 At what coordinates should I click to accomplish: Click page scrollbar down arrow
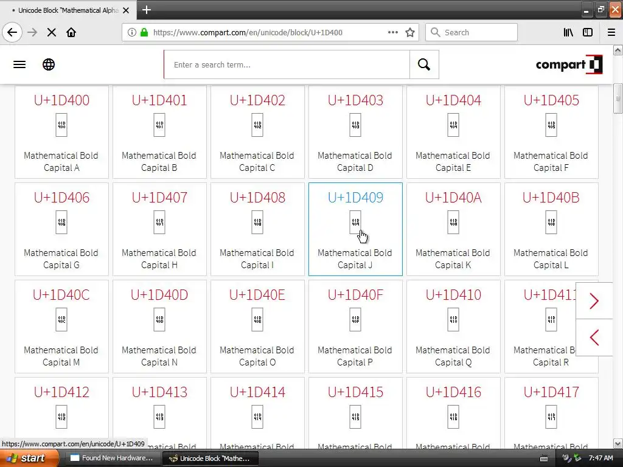tap(618, 443)
